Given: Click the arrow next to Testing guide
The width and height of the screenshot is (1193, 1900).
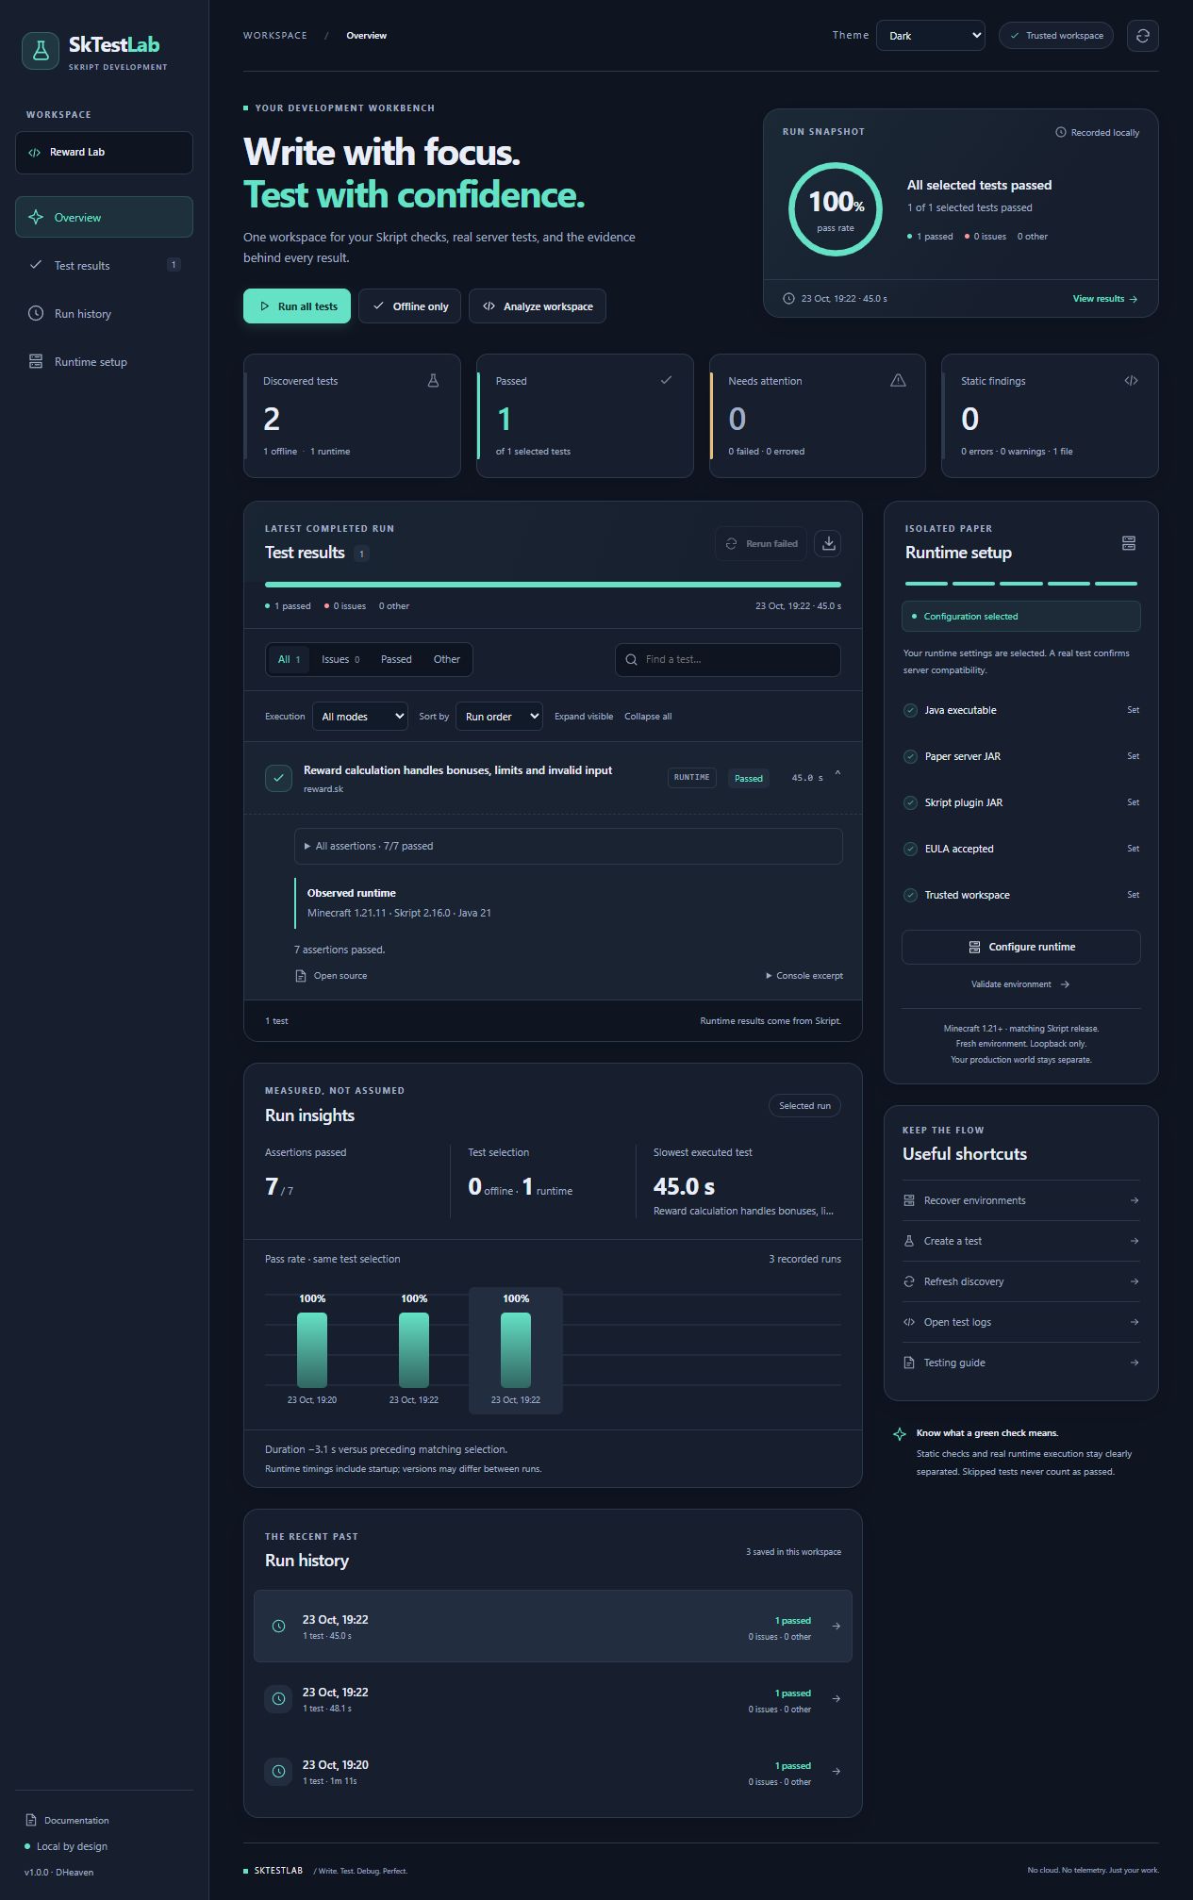Looking at the screenshot, I should [x=1135, y=1363].
